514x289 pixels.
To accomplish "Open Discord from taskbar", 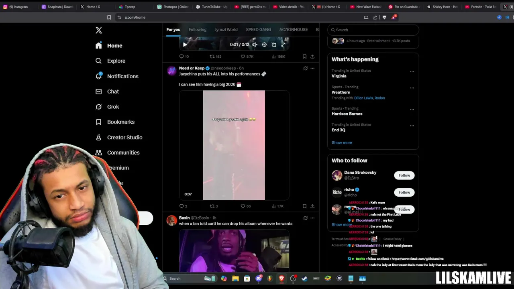I will (259, 279).
